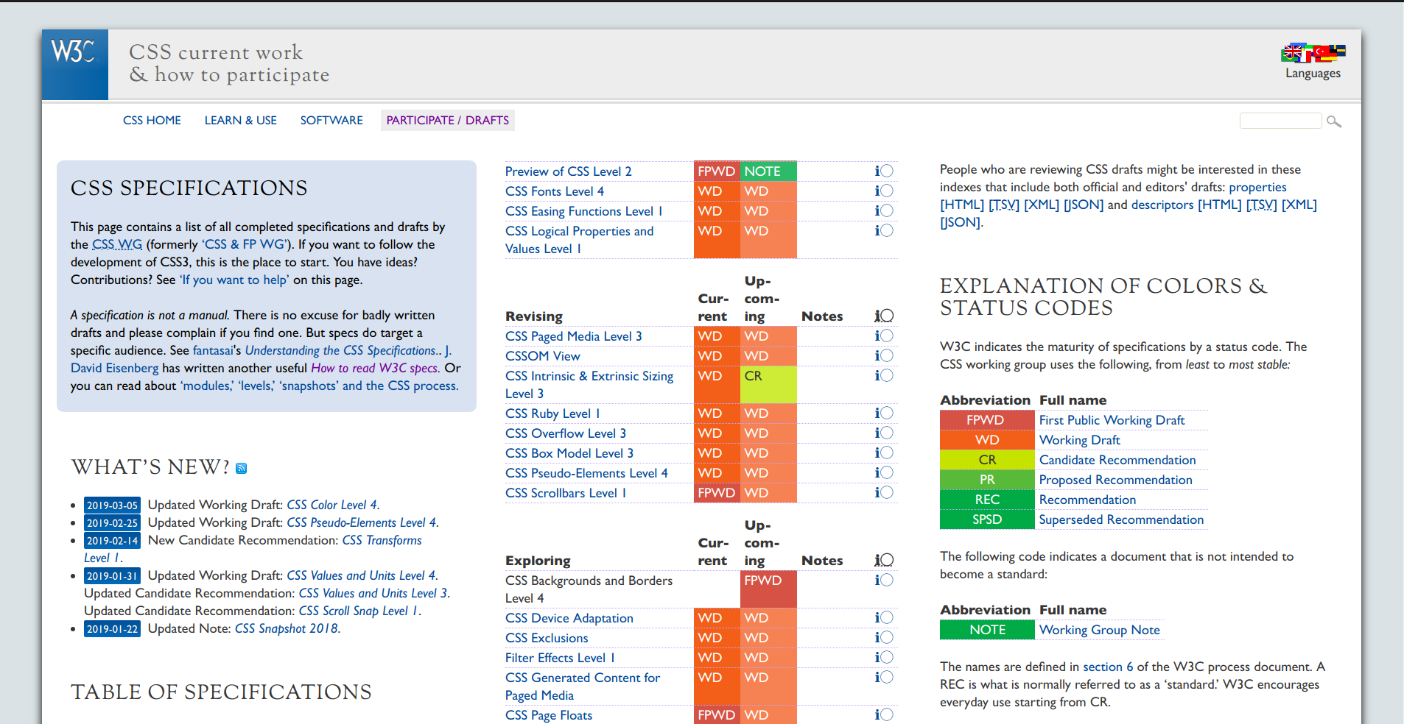Open info icon for CSSOM View

tap(884, 355)
